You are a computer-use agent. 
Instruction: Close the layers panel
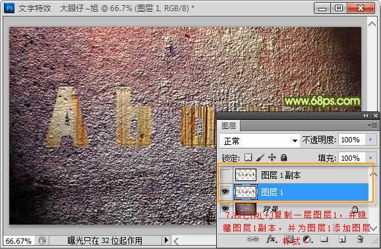point(376,116)
